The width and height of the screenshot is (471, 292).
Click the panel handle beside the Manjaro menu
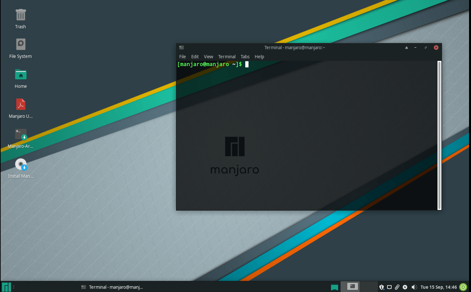pyautogui.click(x=14, y=287)
